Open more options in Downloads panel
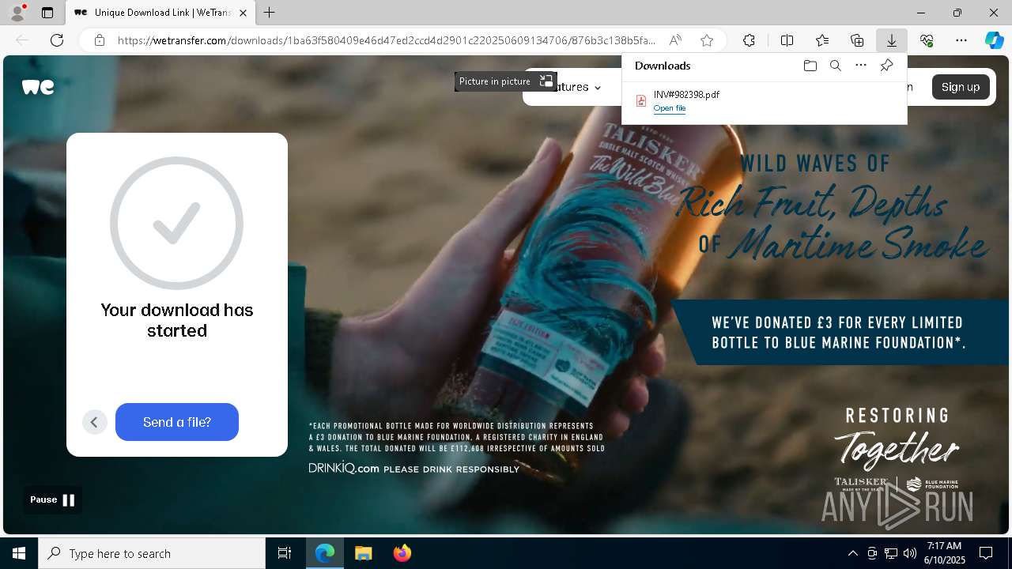The image size is (1012, 569). [861, 66]
